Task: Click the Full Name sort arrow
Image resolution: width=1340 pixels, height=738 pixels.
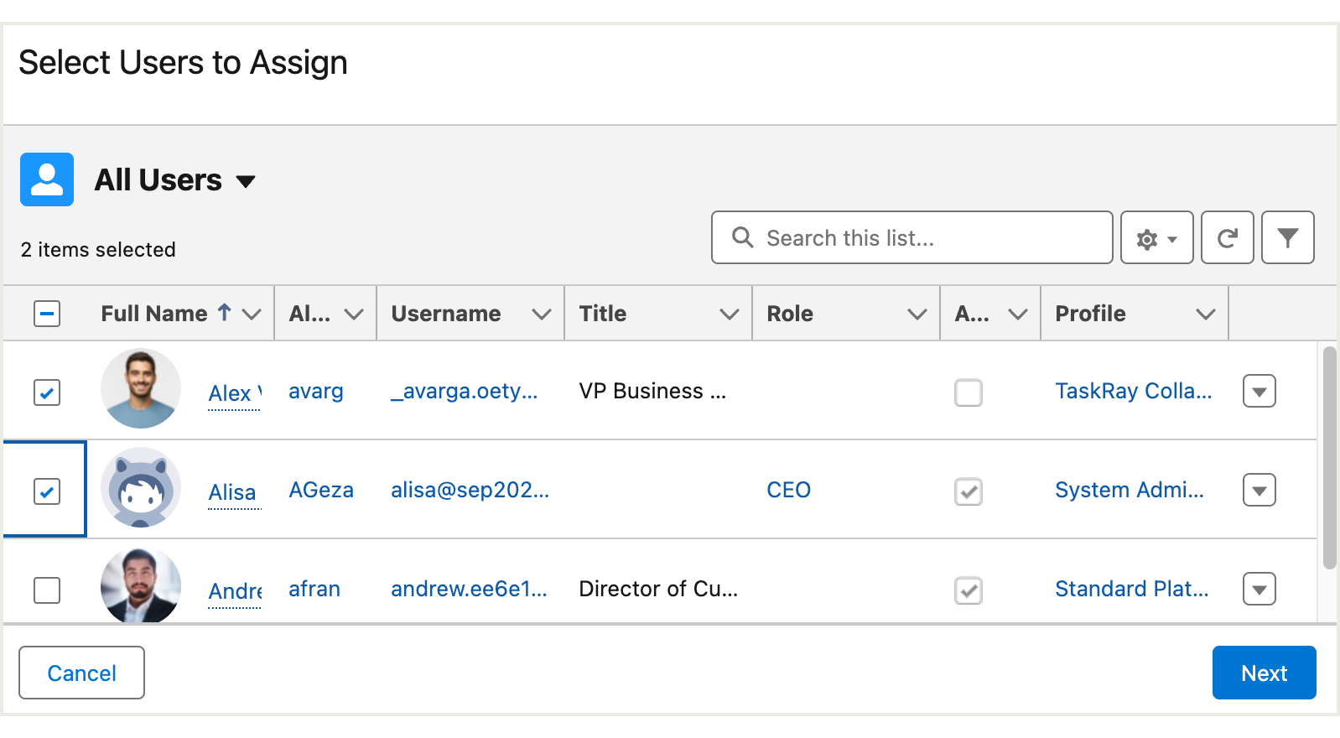Action: (x=224, y=313)
